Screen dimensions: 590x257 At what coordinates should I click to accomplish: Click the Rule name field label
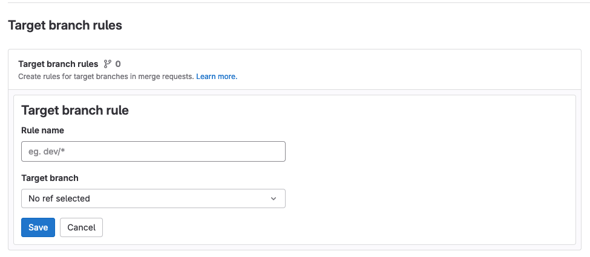(42, 130)
